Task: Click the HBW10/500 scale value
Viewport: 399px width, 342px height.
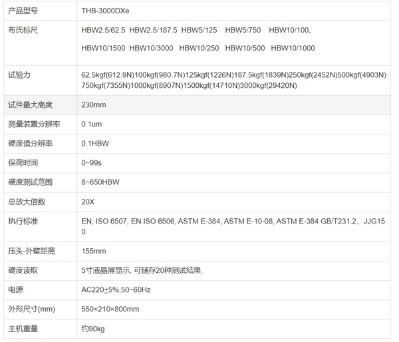Action: tap(245, 48)
